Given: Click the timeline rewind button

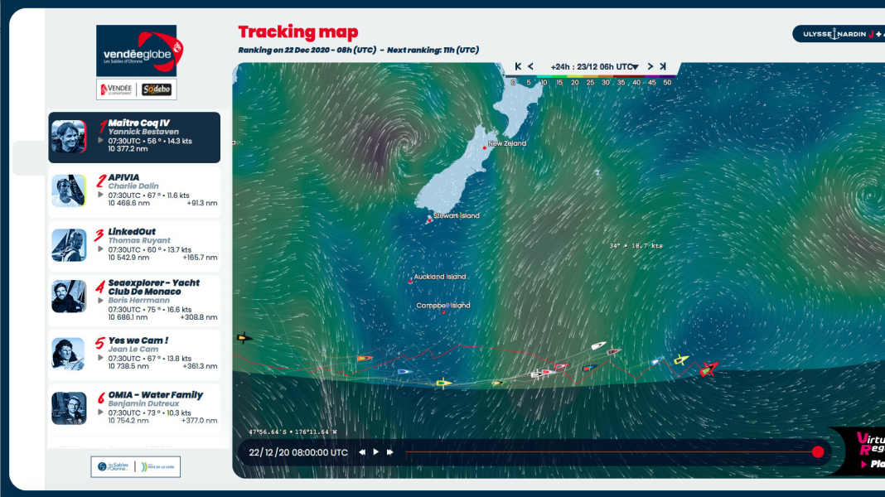Looking at the screenshot, I should click(362, 452).
